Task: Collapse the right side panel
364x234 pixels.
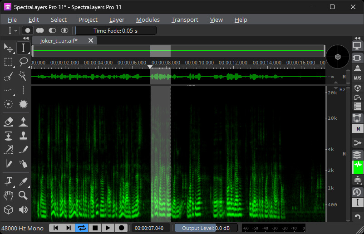Action: [357, 38]
